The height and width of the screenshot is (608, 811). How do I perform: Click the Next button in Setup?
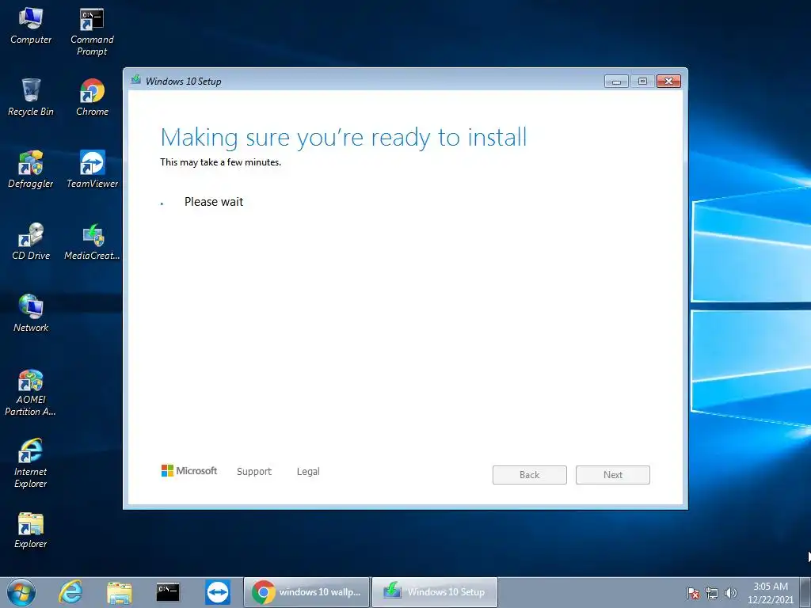[613, 475]
